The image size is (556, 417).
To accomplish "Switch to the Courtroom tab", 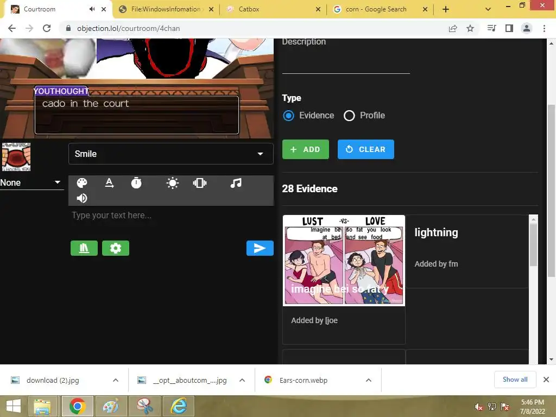I will tap(49, 9).
